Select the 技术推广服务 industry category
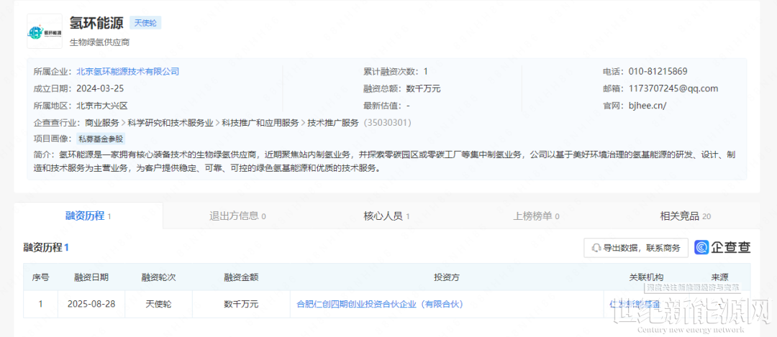 click(x=332, y=123)
